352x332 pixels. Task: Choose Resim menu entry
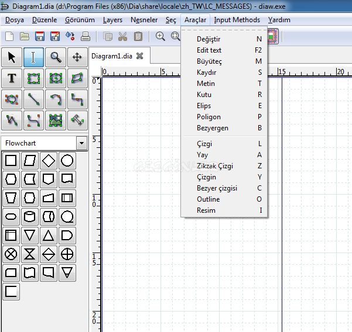tap(224, 210)
